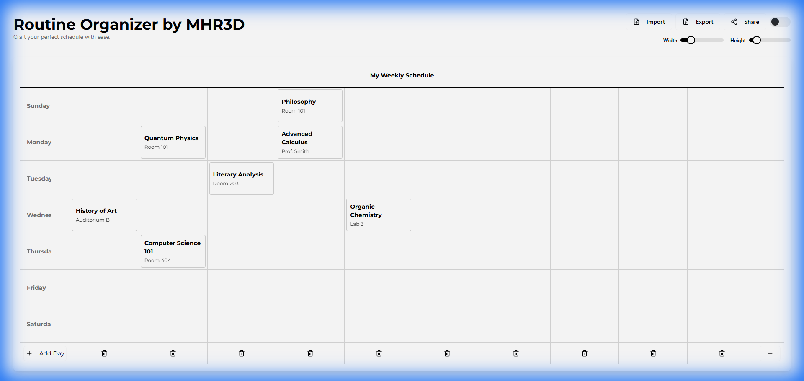Adjust the Height slider
804x381 pixels.
coord(756,40)
